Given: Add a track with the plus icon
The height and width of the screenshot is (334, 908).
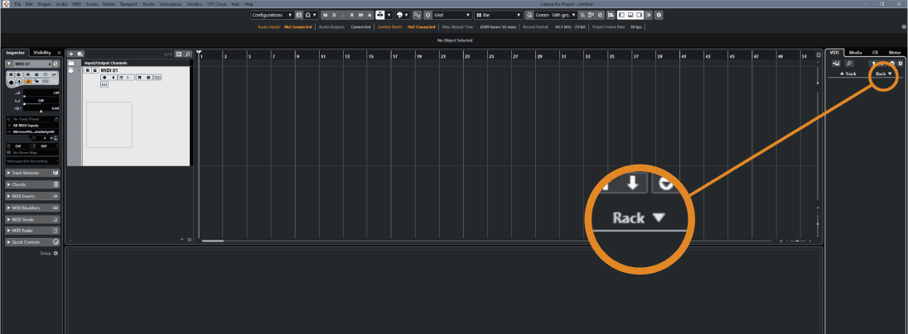Looking at the screenshot, I should click(x=70, y=55).
